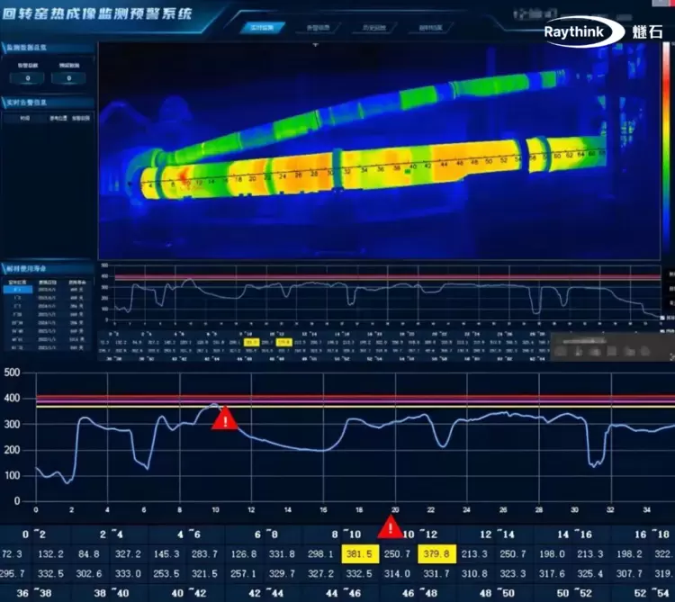Open the tab immediately right of 实时监测
The height and width of the screenshot is (602, 675).
tap(318, 27)
